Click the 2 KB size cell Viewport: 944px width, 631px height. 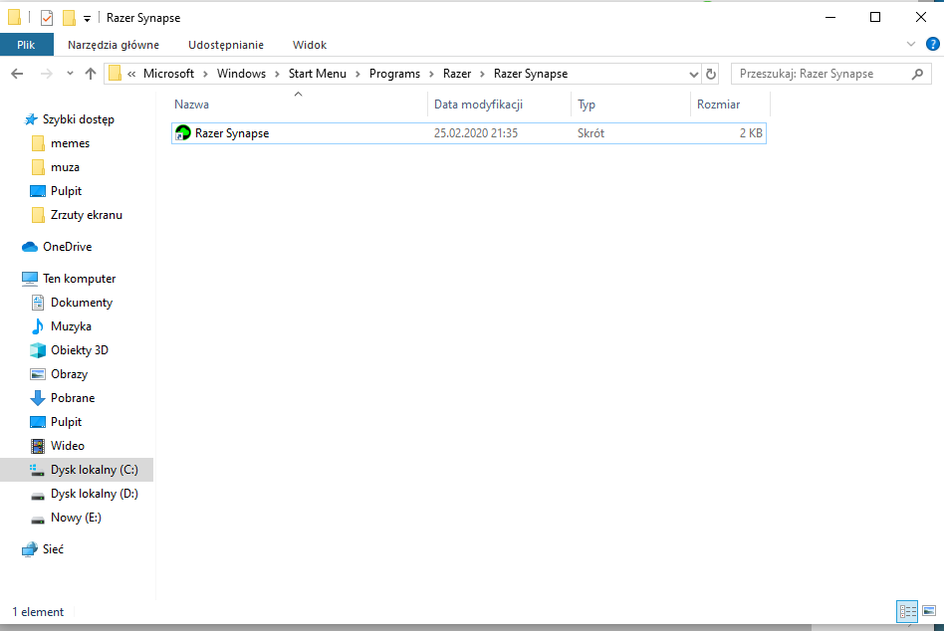click(x=751, y=133)
